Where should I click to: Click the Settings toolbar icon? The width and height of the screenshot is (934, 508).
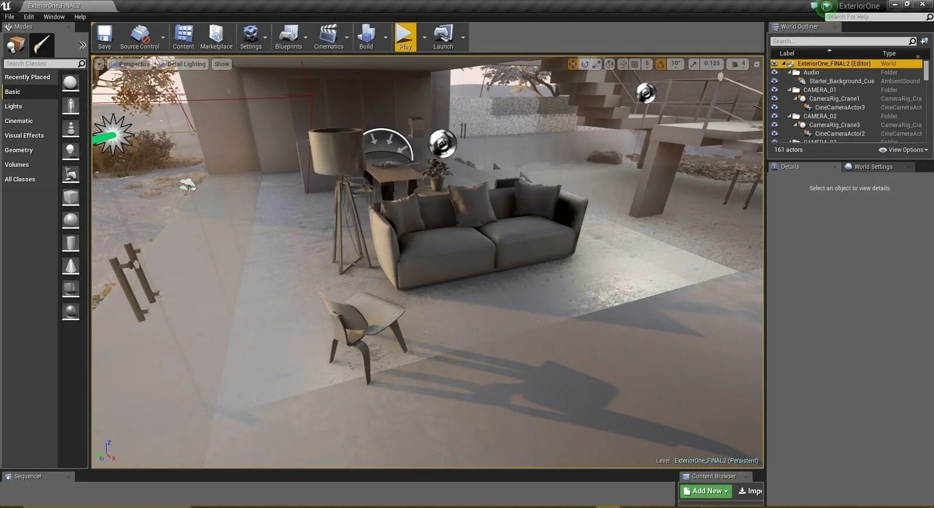(250, 37)
